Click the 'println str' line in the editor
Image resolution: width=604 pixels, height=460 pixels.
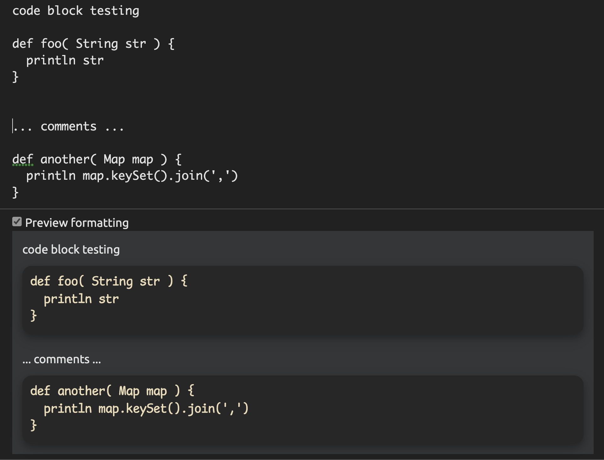(x=65, y=60)
